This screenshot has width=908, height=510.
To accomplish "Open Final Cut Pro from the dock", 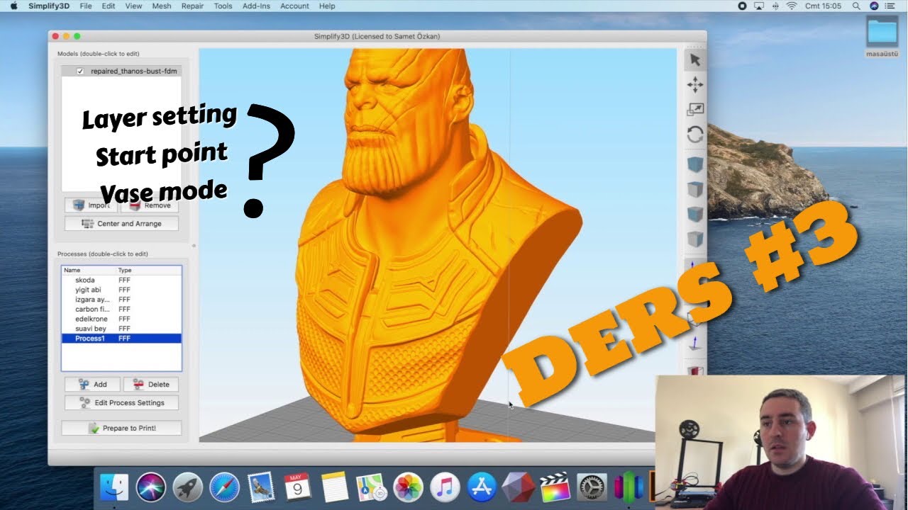I will pyautogui.click(x=555, y=487).
